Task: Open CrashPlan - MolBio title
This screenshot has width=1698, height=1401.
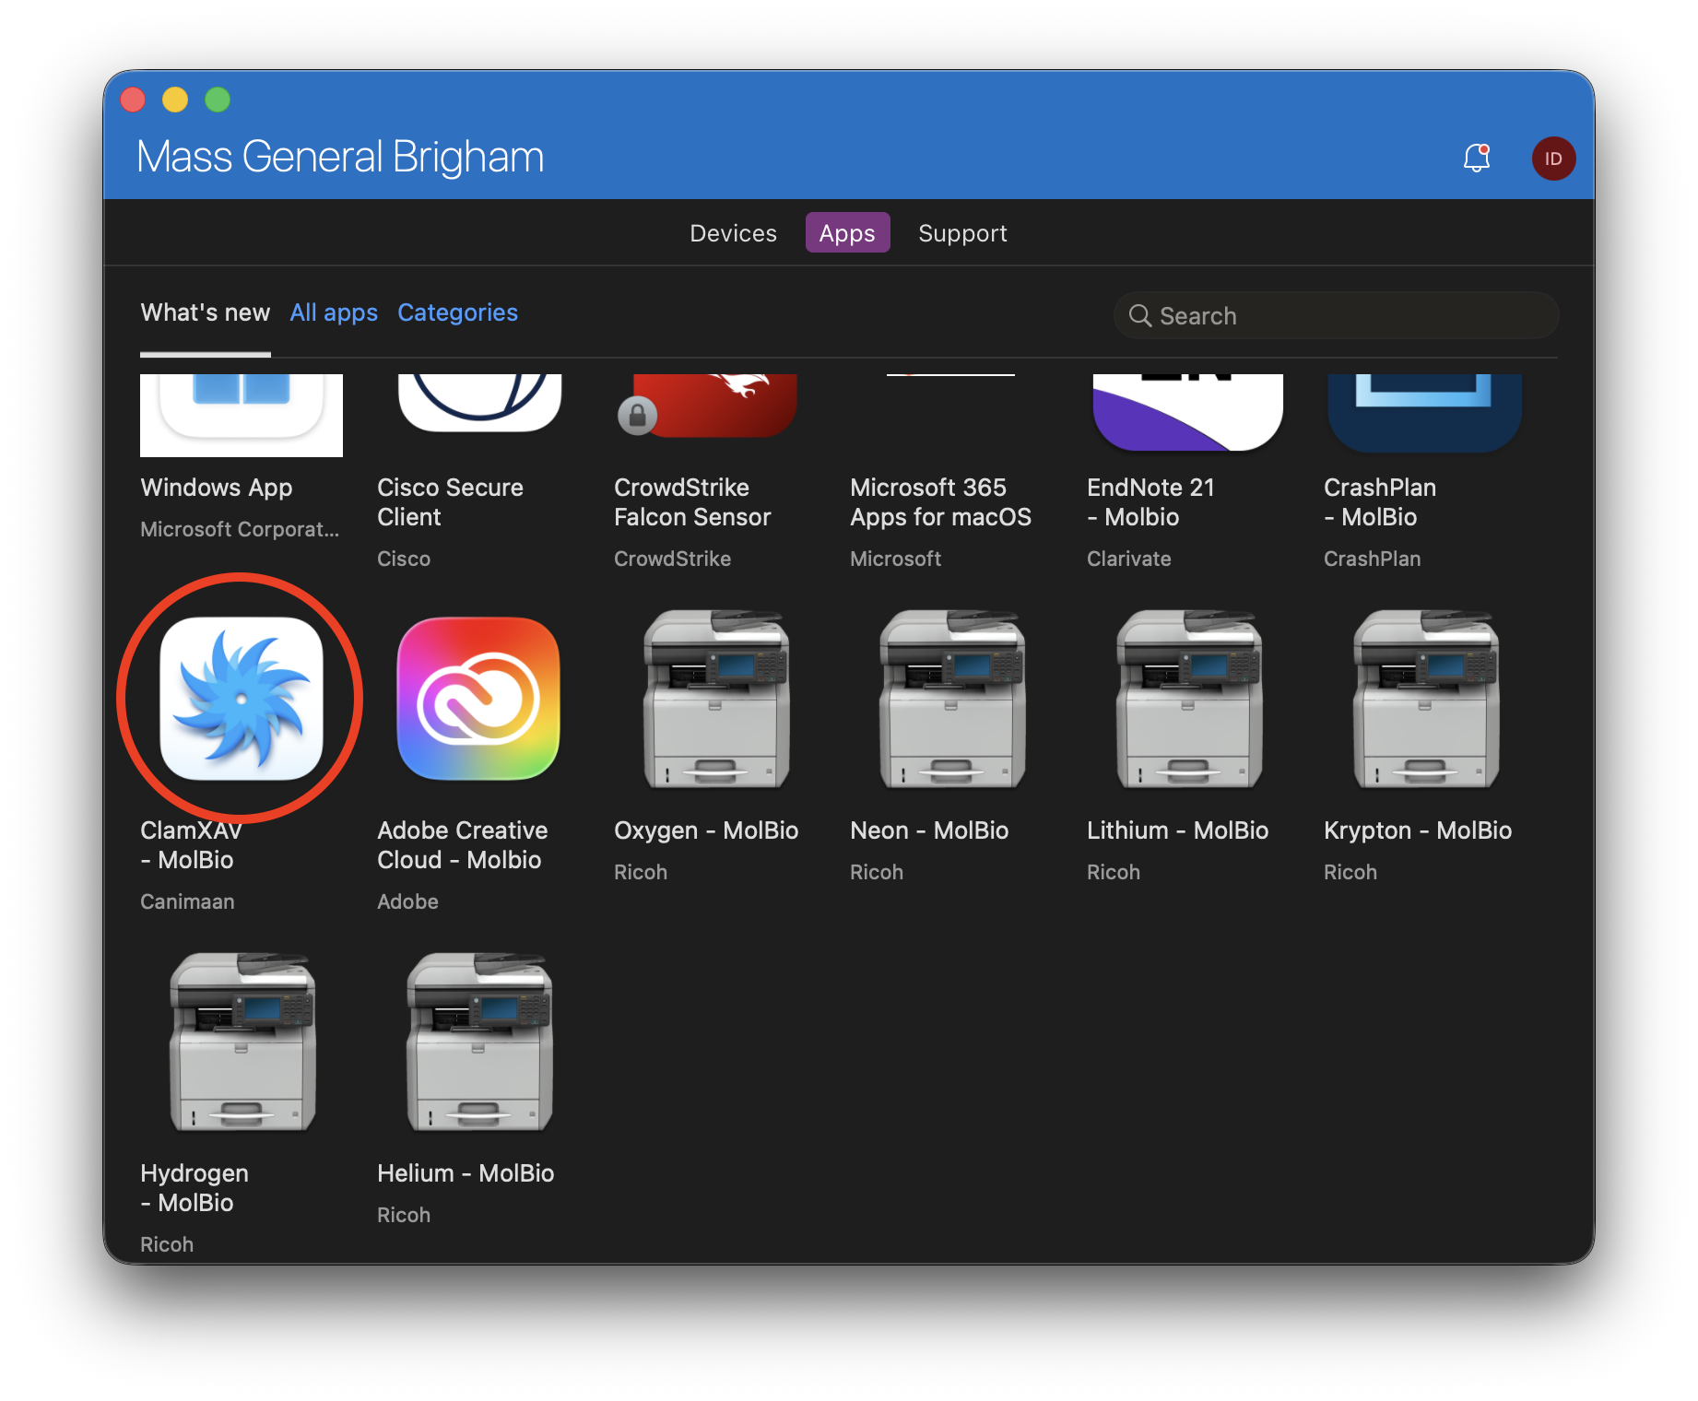Action: (1380, 502)
